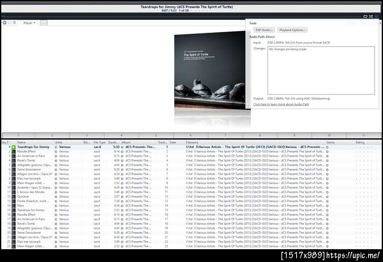This screenshot has width=383, height=262.
Task: Sort by the Artist column header
Action: 59,143
